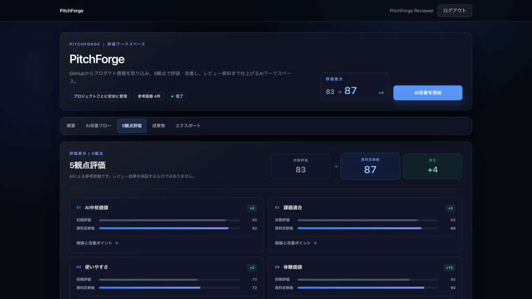The width and height of the screenshot is (532, 299).
Task: Click the 使いやすさ 初期評価 progress bar
Action: pos(169,280)
